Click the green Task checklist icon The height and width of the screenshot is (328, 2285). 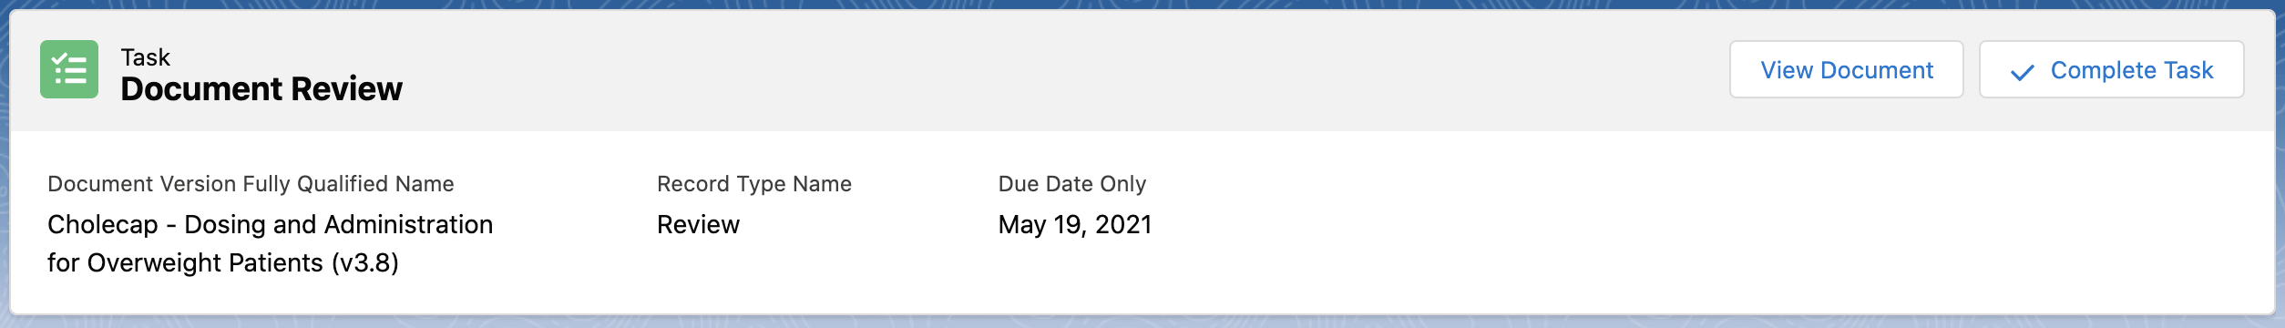[69, 69]
